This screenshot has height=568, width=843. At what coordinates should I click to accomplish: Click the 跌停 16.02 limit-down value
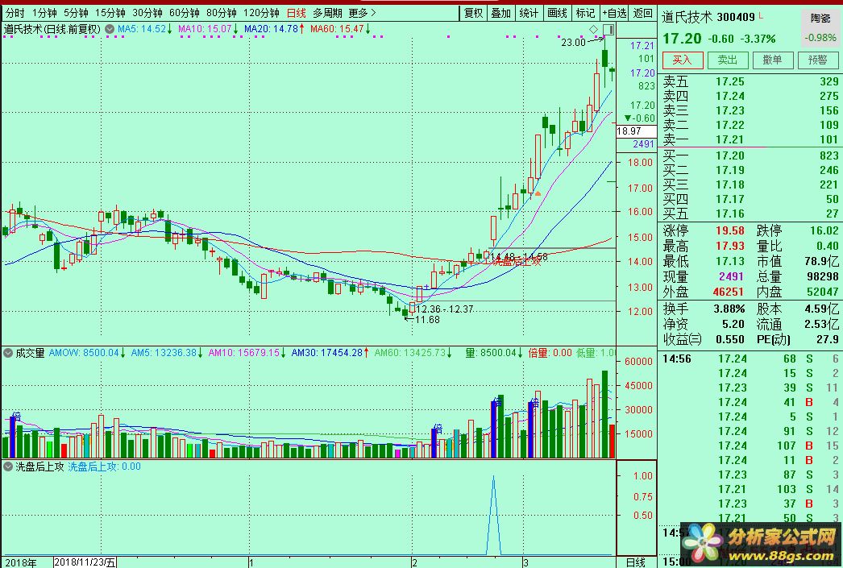coord(824,231)
